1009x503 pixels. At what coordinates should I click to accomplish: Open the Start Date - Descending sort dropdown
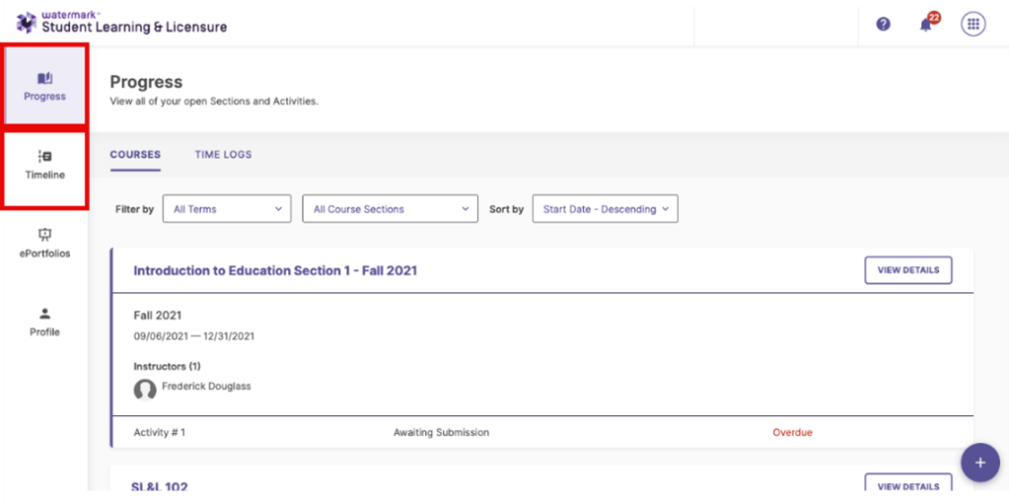point(605,209)
